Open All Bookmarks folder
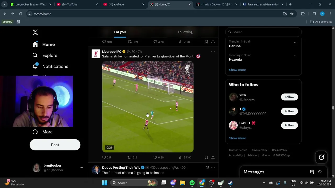Image resolution: width=335 pixels, height=188 pixels. tap(321, 22)
